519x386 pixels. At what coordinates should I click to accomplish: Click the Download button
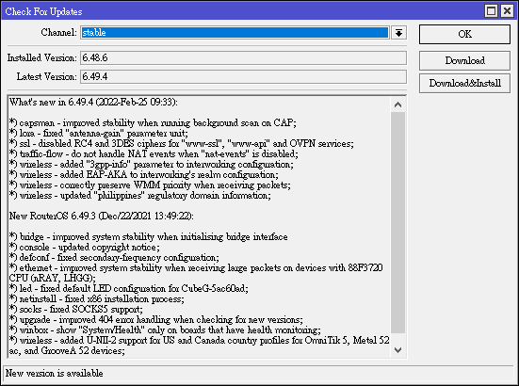coord(464,60)
